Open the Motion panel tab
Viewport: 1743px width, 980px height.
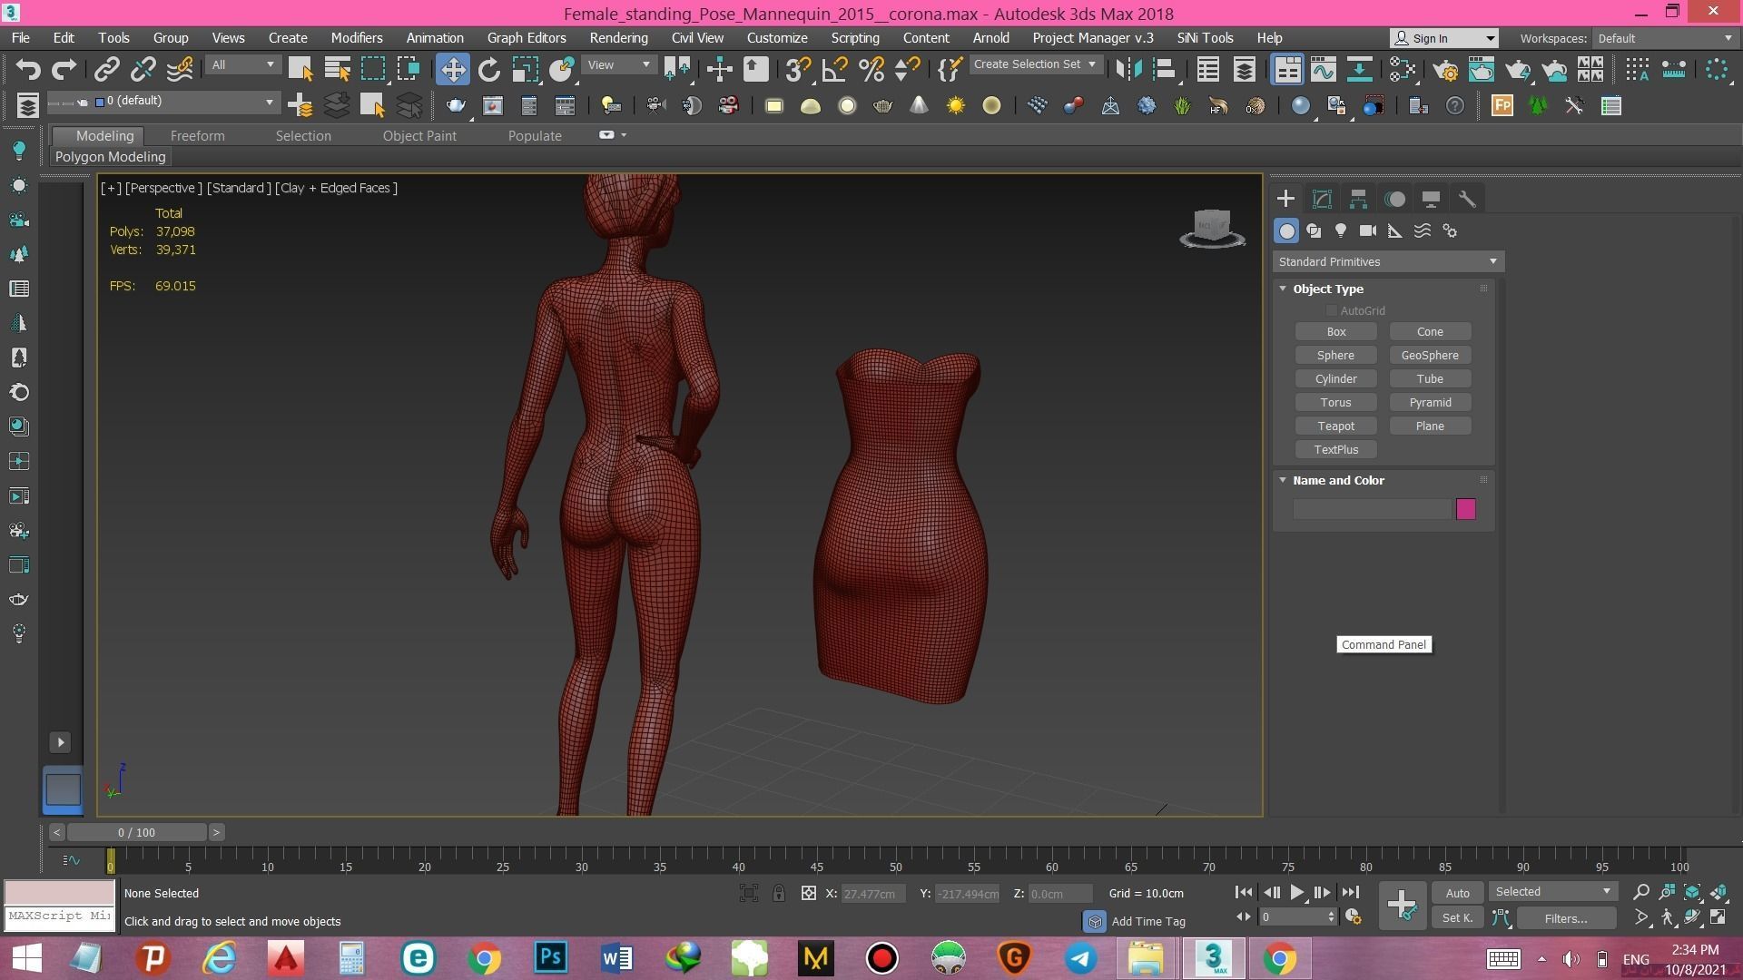coord(1395,199)
